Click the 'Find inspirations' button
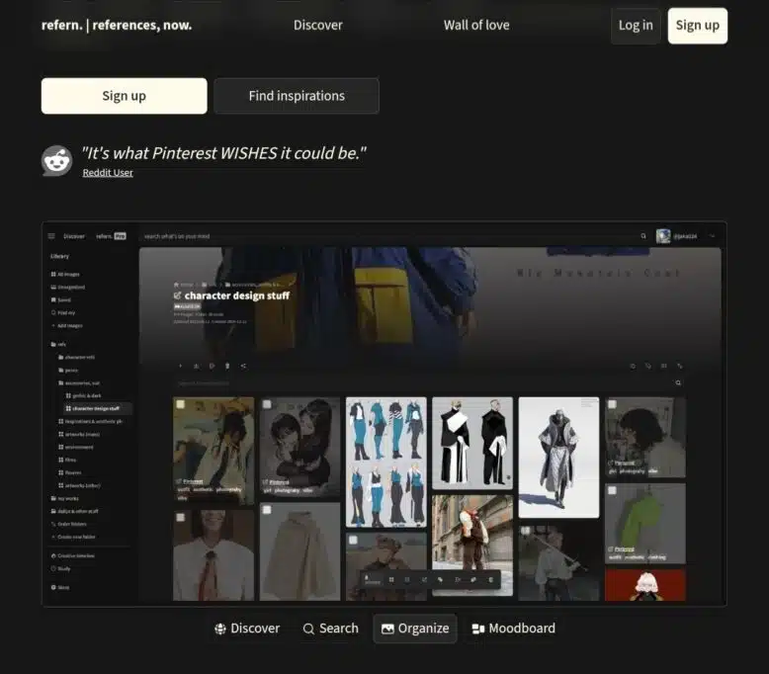 297,96
